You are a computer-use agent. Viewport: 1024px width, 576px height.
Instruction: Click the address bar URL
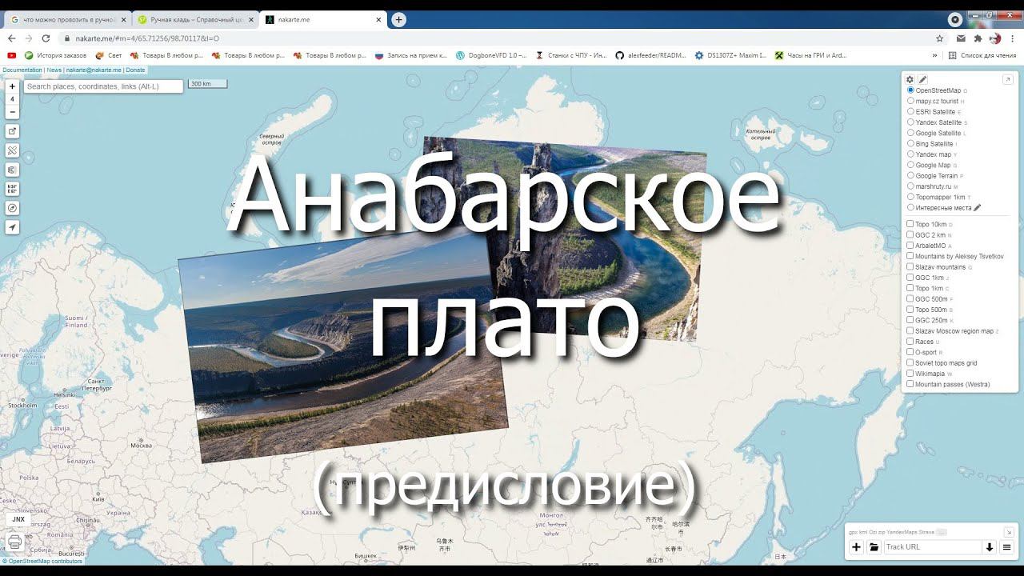pyautogui.click(x=148, y=38)
